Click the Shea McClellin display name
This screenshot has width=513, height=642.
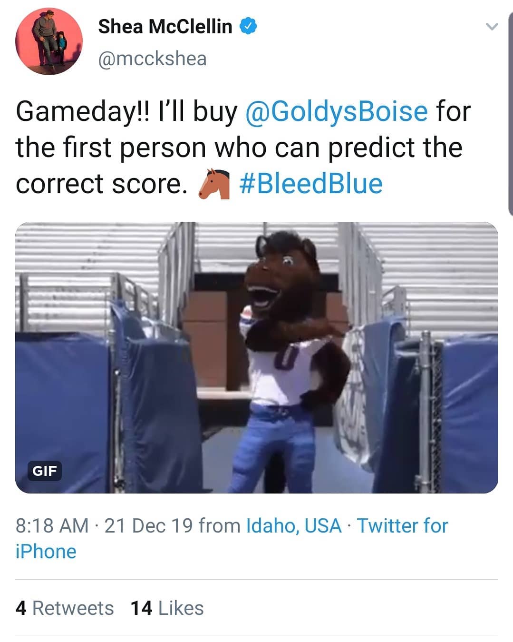pyautogui.click(x=165, y=27)
